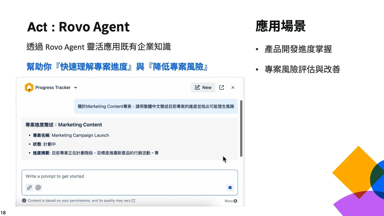Click the slide title Act：Rovo Agent
Image resolution: width=384 pixels, height=216 pixels.
[x=78, y=27]
